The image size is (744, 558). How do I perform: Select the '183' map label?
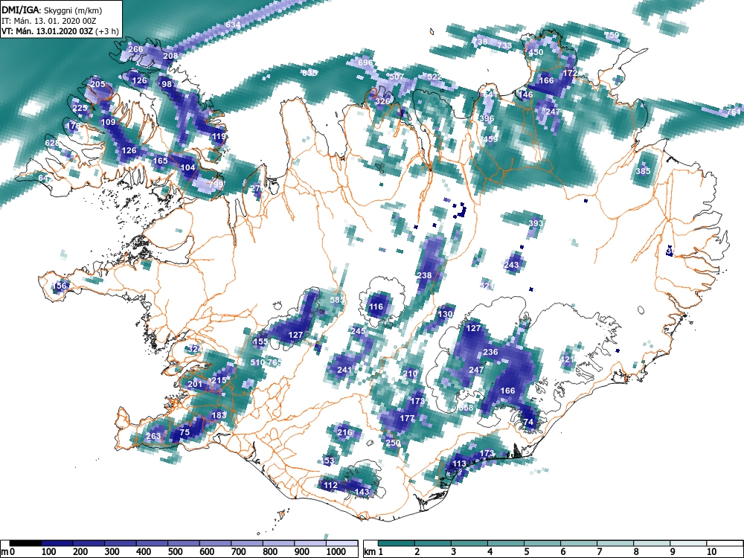(x=219, y=414)
